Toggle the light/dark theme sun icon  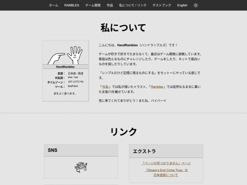click(196, 5)
